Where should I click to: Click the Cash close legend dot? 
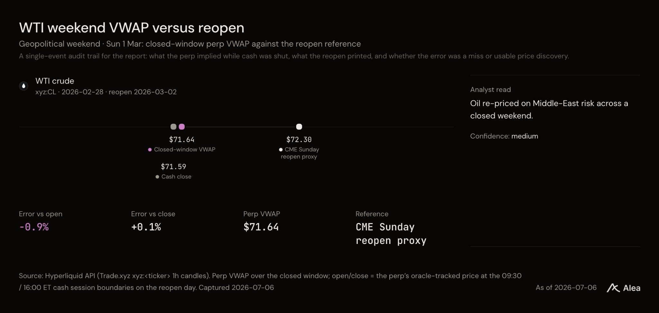pos(157,177)
